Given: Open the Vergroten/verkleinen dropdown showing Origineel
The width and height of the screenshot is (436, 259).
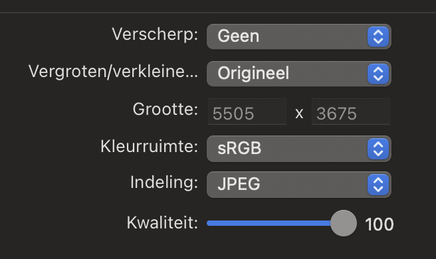Looking at the screenshot, I should coord(299,74).
